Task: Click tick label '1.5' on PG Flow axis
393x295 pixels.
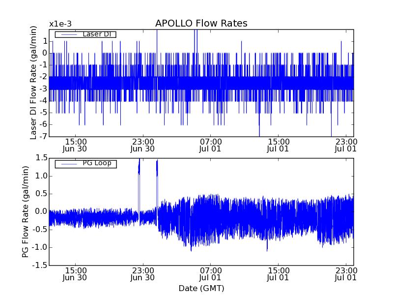Action: click(x=41, y=158)
